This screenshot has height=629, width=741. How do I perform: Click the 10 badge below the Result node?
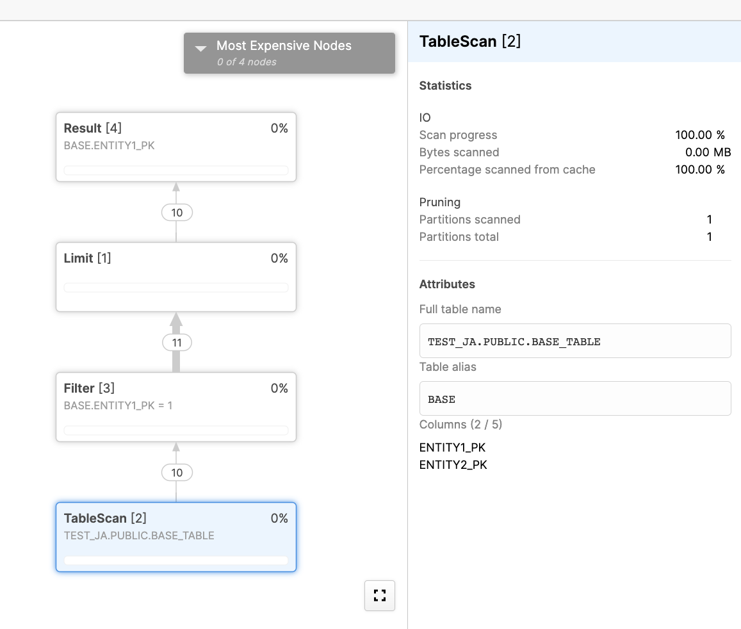click(177, 213)
